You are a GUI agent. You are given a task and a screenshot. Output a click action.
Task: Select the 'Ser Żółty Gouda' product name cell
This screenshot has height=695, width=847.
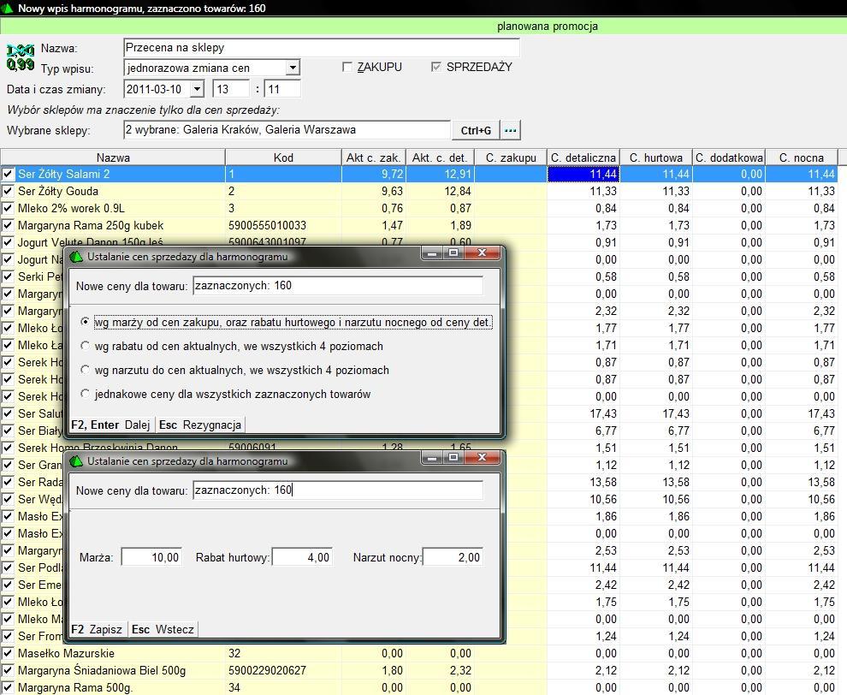pyautogui.click(x=58, y=192)
